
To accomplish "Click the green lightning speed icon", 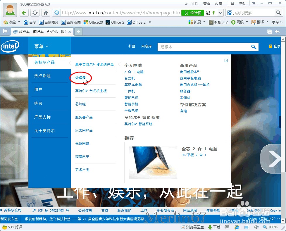I will click(x=213, y=13).
